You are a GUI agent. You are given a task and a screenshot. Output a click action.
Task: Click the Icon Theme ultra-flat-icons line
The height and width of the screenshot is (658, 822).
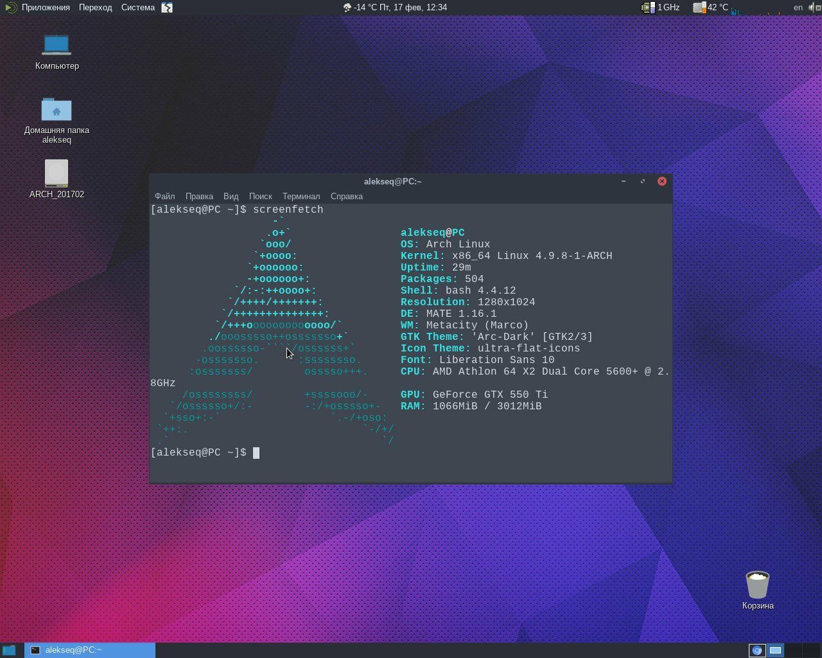click(x=490, y=348)
